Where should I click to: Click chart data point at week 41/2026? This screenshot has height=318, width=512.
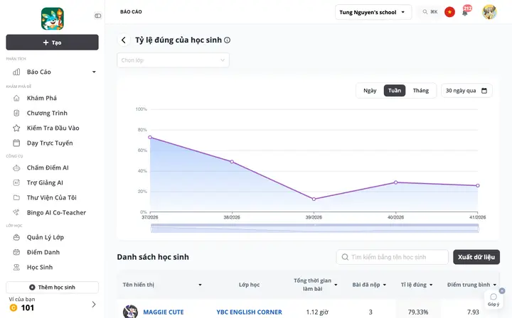coord(478,186)
